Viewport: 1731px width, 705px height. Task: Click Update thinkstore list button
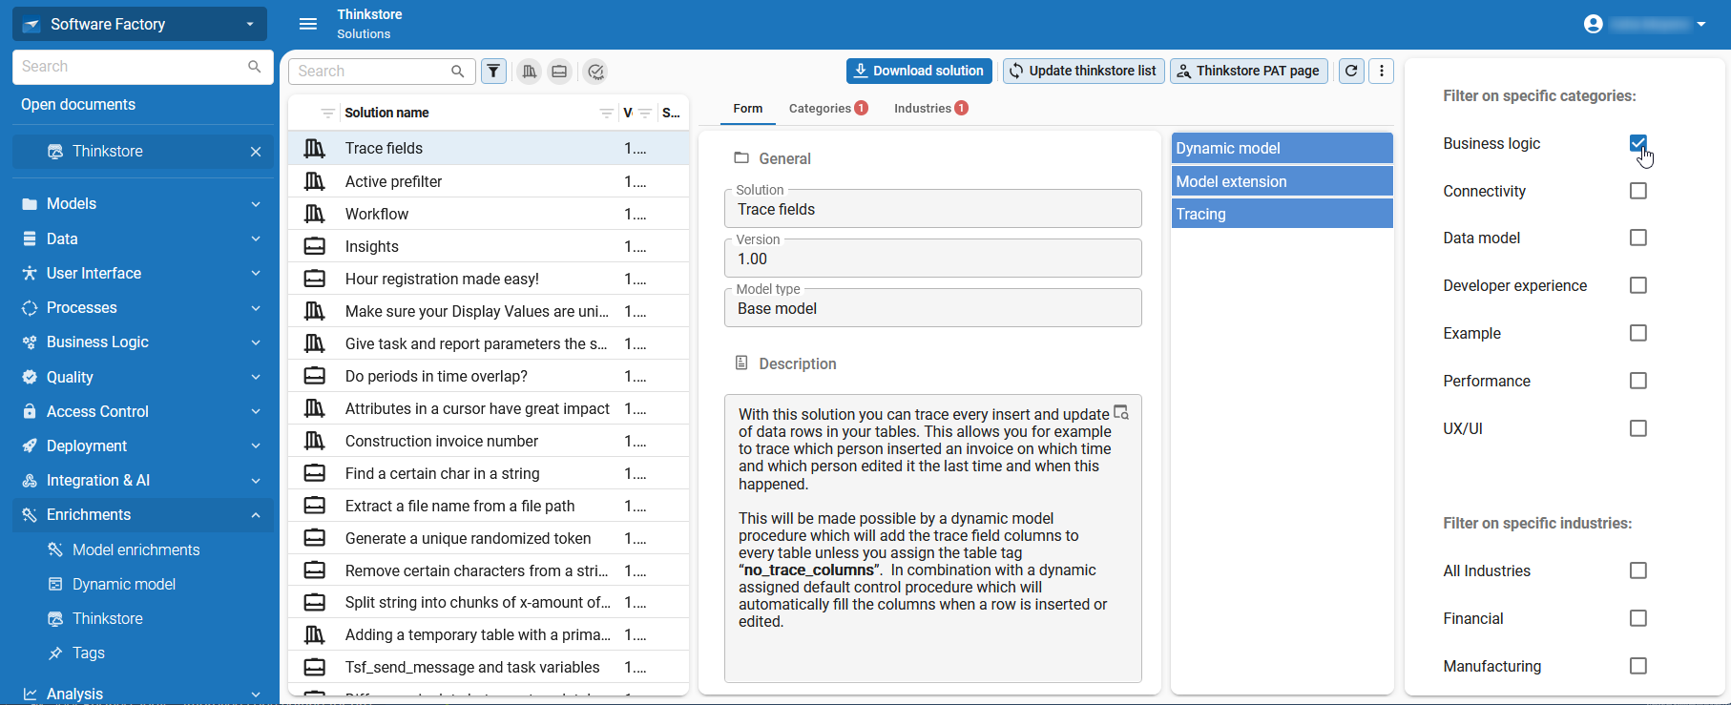[x=1083, y=71]
